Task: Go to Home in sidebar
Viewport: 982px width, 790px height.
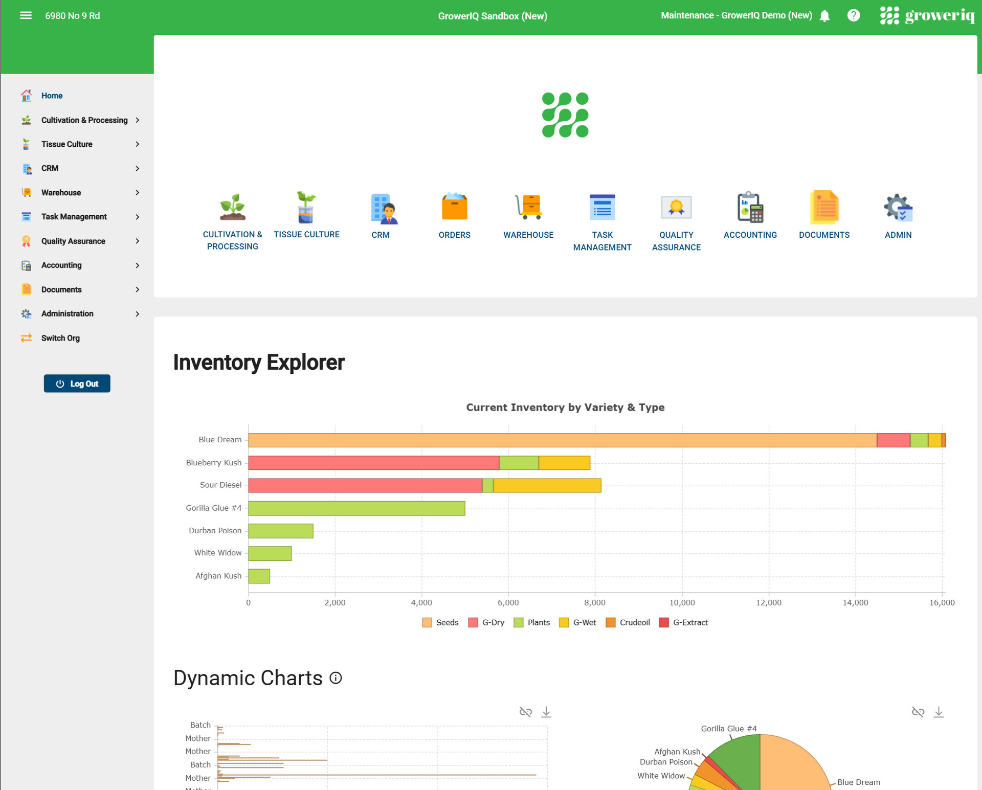Action: pos(52,96)
